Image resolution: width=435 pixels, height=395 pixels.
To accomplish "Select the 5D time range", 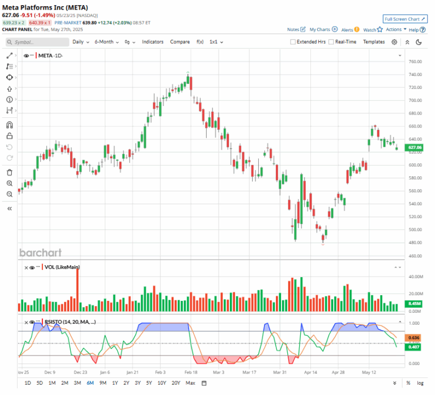I will (x=40, y=383).
